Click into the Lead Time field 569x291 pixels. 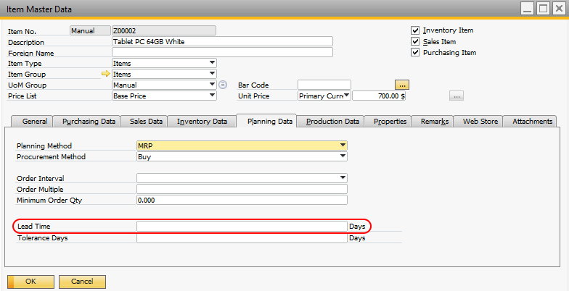tap(242, 227)
